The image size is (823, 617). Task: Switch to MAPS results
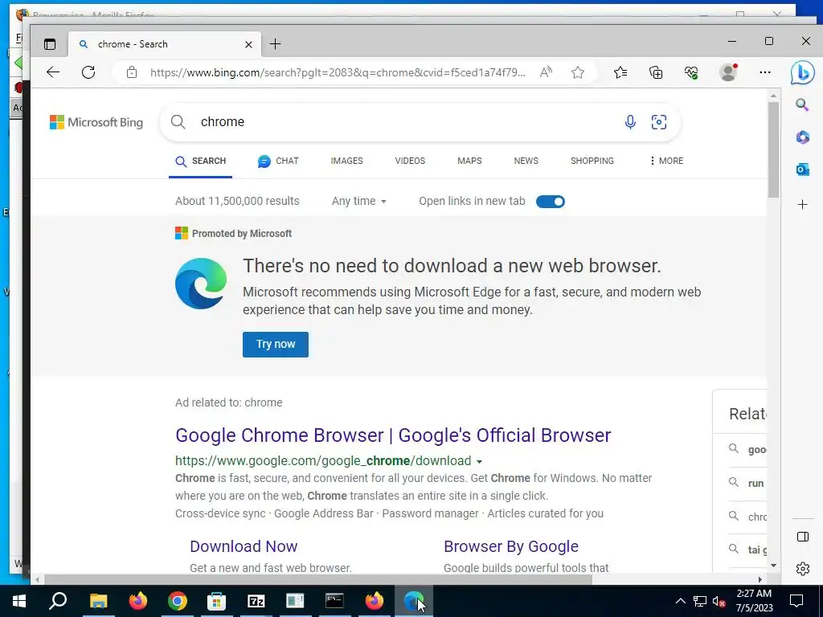[469, 161]
